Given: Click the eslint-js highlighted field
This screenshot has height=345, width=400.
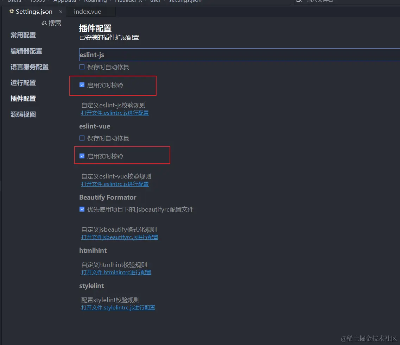Looking at the screenshot, I should [x=239, y=55].
